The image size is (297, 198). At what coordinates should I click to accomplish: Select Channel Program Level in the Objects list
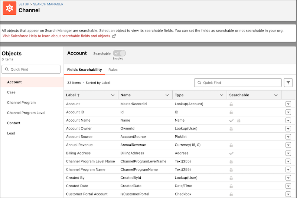click(32, 113)
